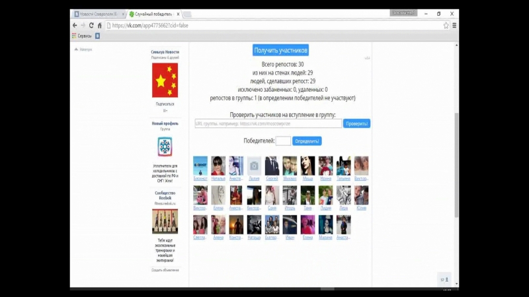Switch to the Новости Ставрополя tab
529x297 pixels.
[97, 14]
